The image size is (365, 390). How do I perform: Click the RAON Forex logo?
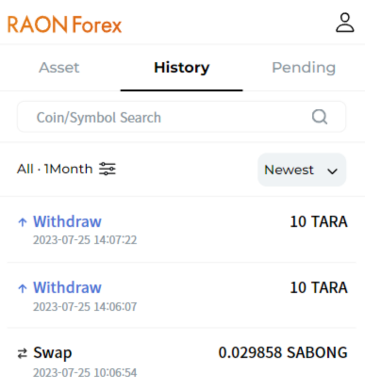click(65, 24)
